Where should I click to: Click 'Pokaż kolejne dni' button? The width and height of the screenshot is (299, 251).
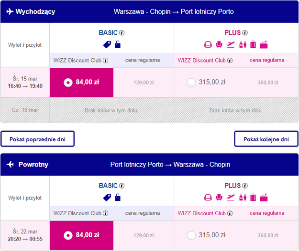point(266,139)
